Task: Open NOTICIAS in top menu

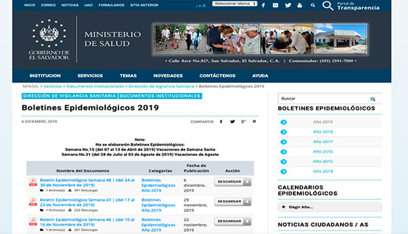Action: 70,5
